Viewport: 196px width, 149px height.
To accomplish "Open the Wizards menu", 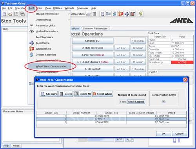I will (69, 8).
